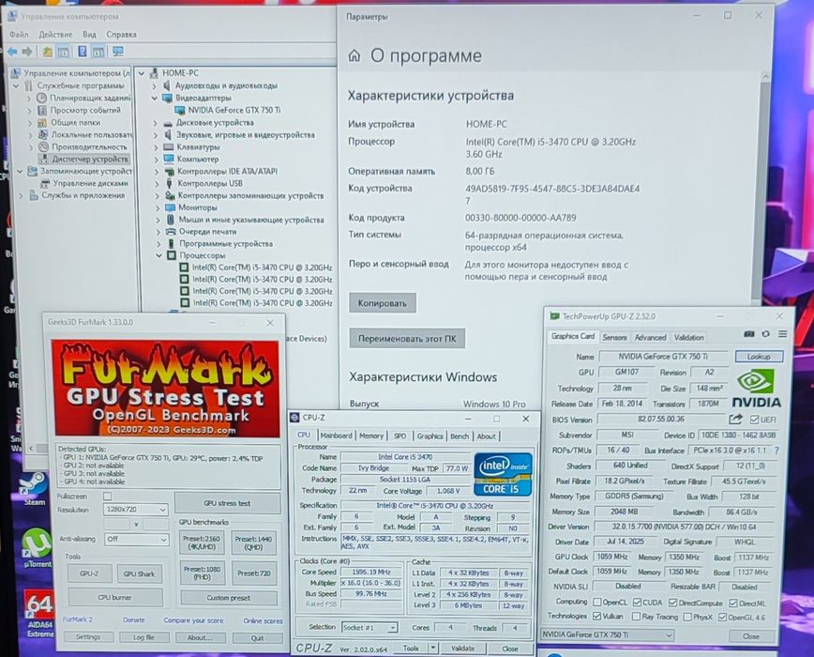Click the BIOS share/export icon in GPU-Z
The width and height of the screenshot is (814, 657).
735,419
